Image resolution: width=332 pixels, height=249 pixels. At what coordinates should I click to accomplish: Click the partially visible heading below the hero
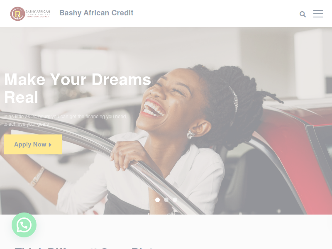pos(85,248)
